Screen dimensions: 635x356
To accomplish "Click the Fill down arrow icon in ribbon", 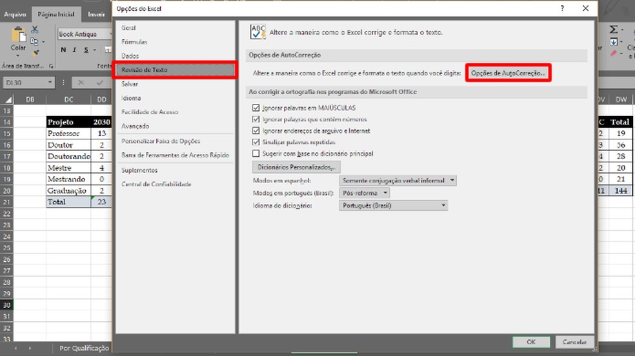I will pyautogui.click(x=614, y=42).
